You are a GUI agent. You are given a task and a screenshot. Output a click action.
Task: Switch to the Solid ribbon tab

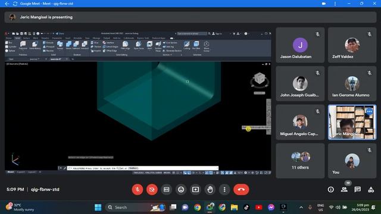click(17, 38)
